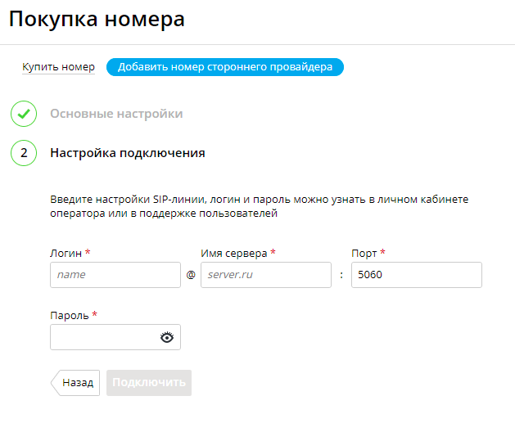Show password with the eye icon
The width and height of the screenshot is (515, 423).
167,337
